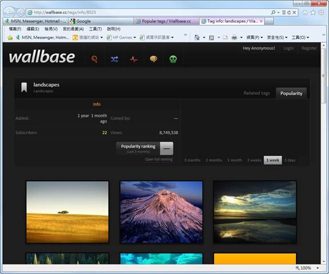Click the page scrollbar down arrow
Screen dimensions: 329x274
pyautogui.click(x=323, y=261)
